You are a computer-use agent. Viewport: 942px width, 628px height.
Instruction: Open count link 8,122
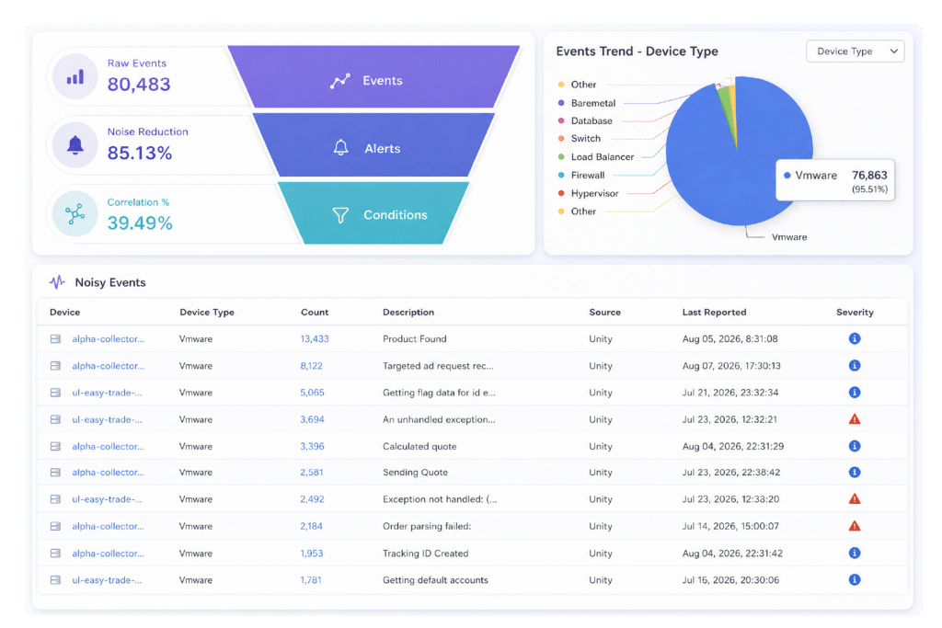coord(311,366)
